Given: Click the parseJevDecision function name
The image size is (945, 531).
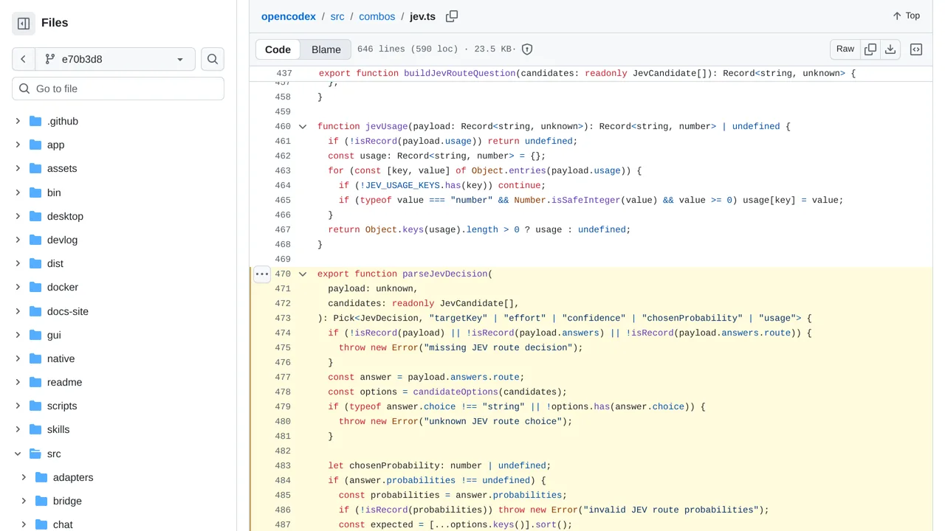Looking at the screenshot, I should pos(445,274).
